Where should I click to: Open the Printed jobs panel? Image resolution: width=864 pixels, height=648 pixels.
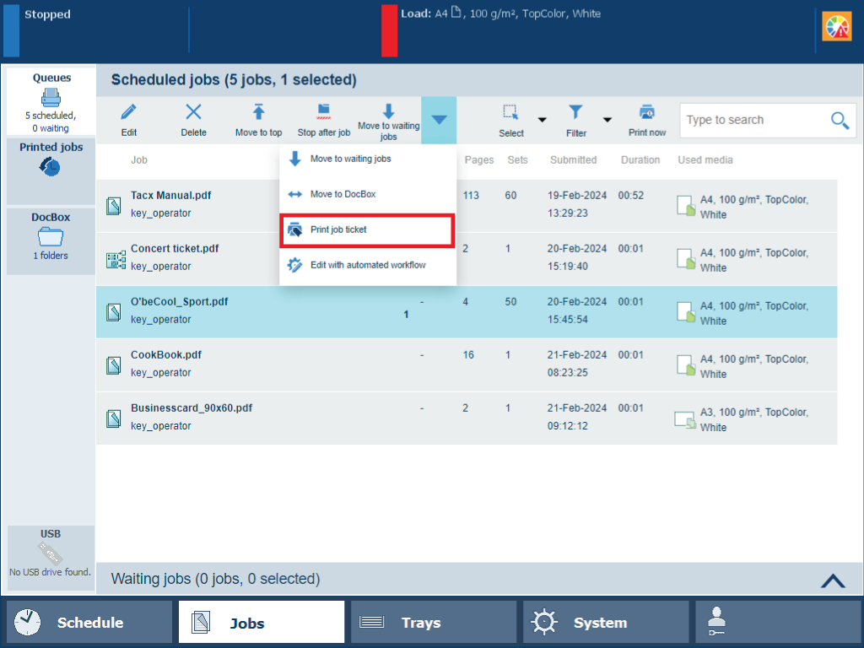coord(51,160)
